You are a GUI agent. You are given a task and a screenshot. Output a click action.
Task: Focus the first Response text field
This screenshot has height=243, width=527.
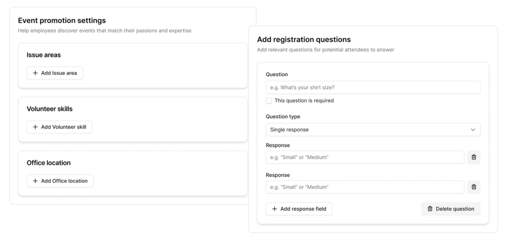coord(365,157)
